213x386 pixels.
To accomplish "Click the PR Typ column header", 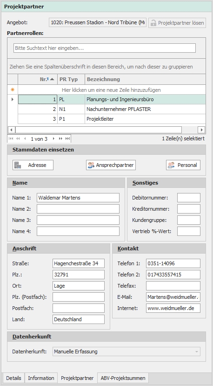I will tap(71, 79).
